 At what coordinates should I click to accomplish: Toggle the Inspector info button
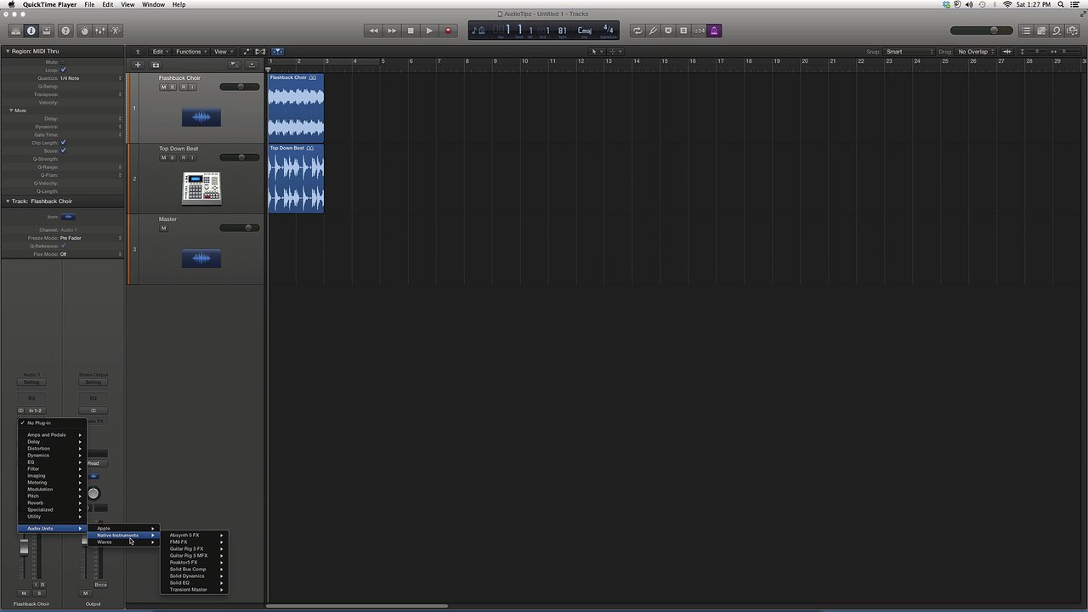click(x=31, y=31)
